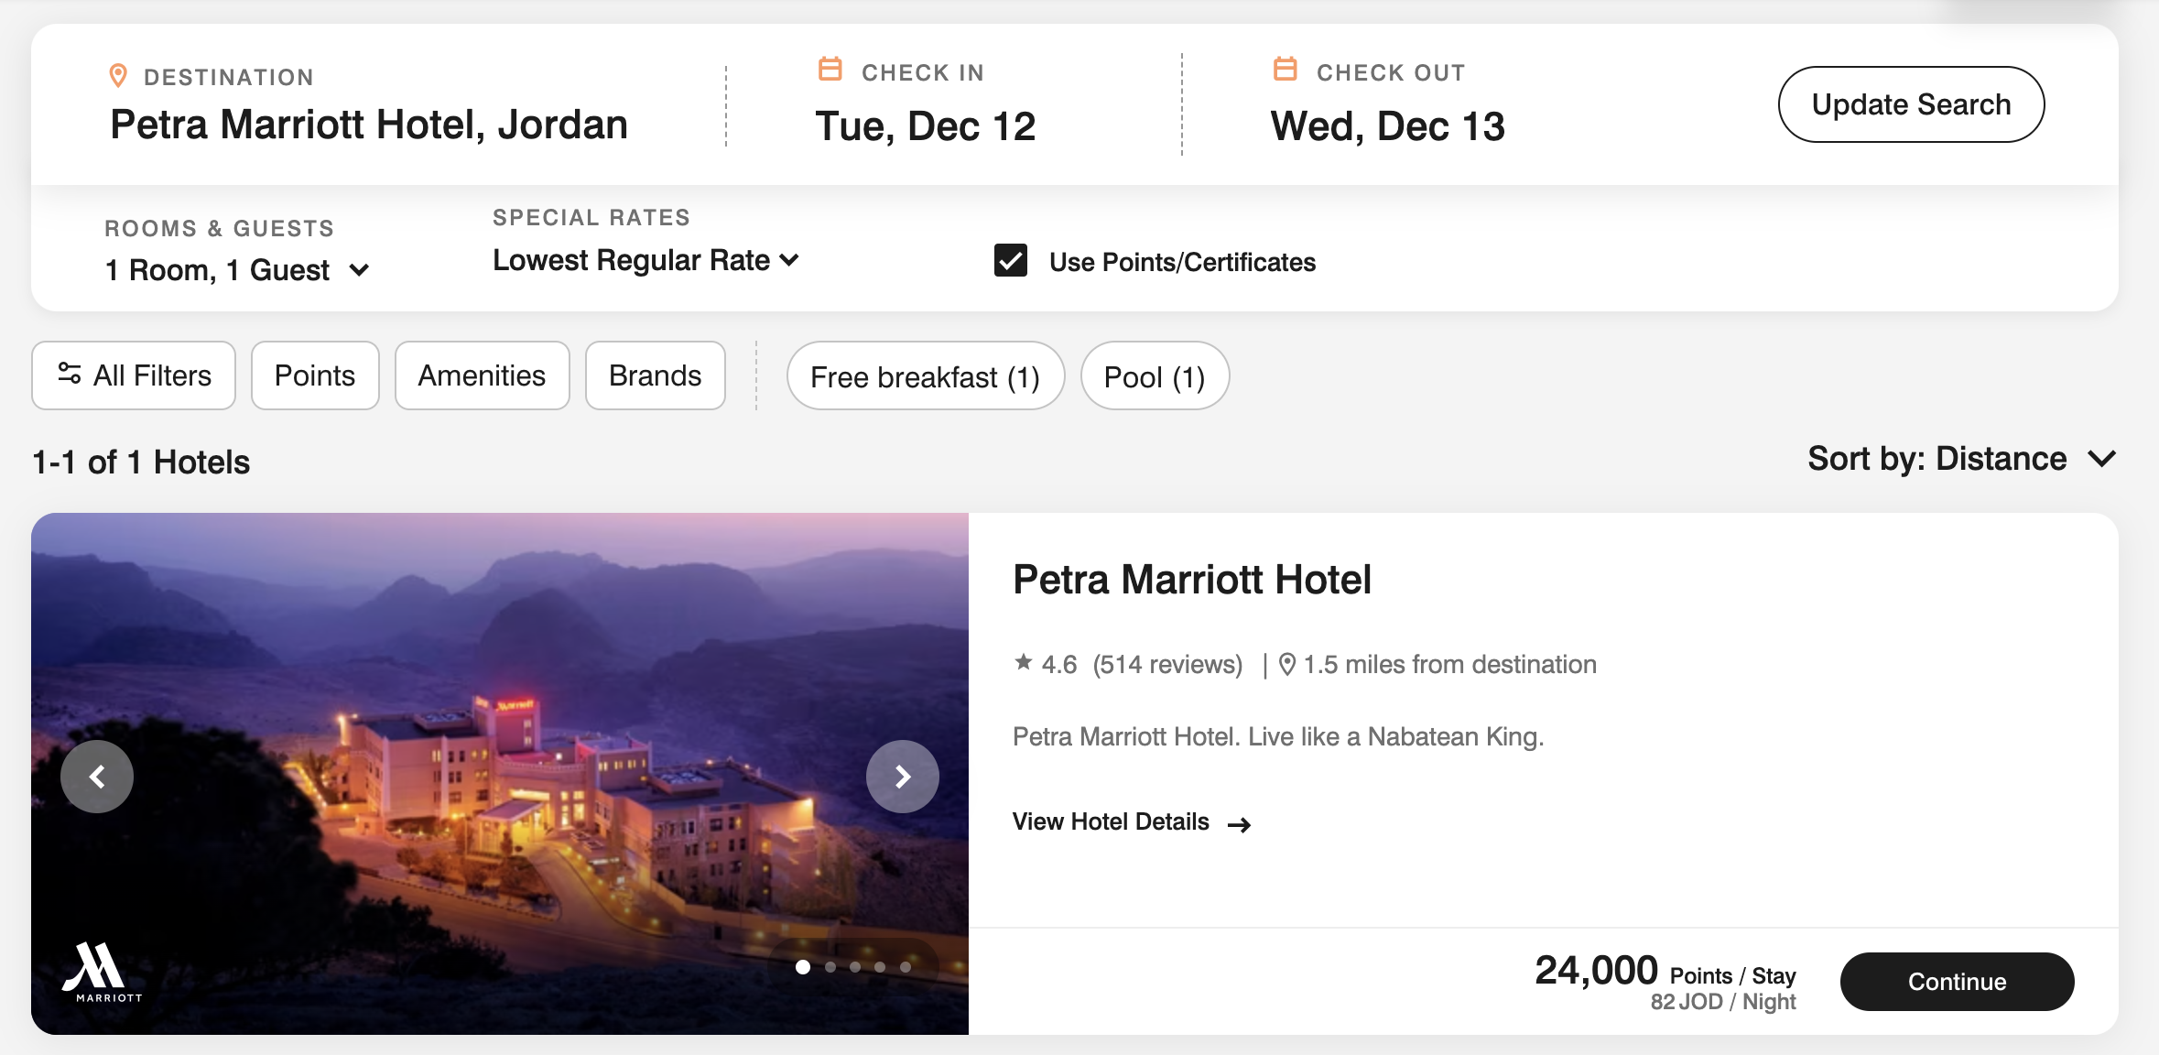Show next hotel photo with right arrow
Image resolution: width=2159 pixels, height=1055 pixels.
point(903,777)
